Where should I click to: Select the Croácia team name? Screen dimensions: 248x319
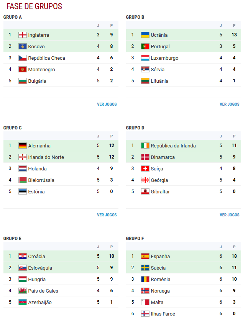[37, 256]
